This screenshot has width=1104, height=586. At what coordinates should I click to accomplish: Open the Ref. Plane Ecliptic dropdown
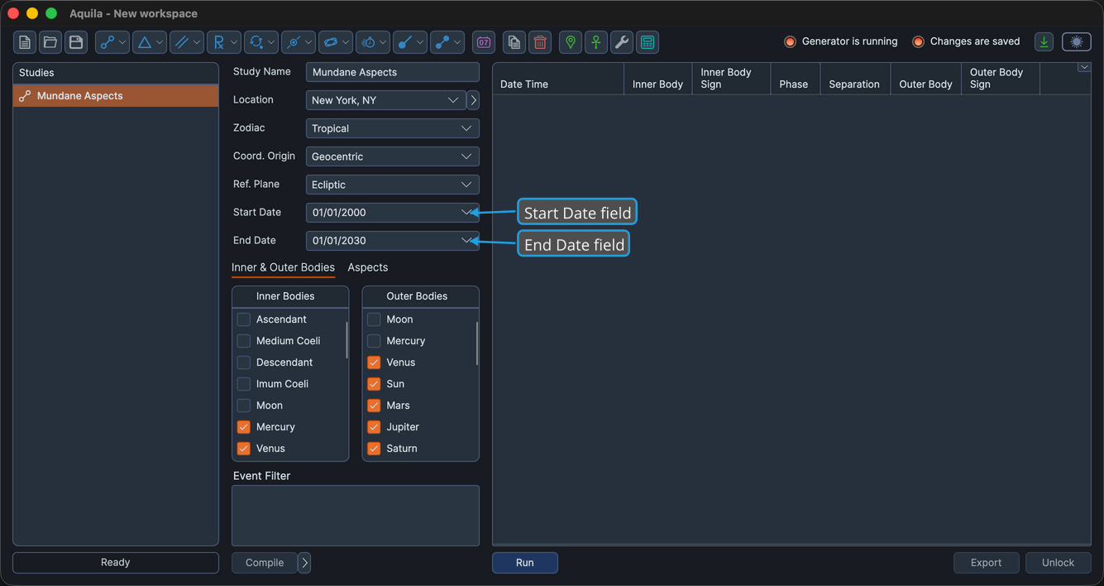click(x=392, y=185)
